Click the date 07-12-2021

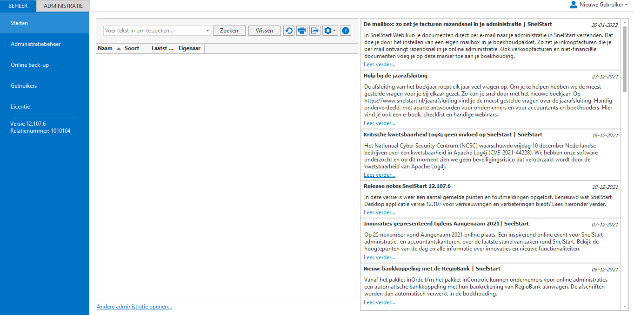tap(605, 225)
